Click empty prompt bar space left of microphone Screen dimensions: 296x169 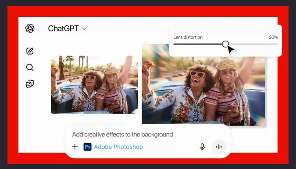click(172, 147)
